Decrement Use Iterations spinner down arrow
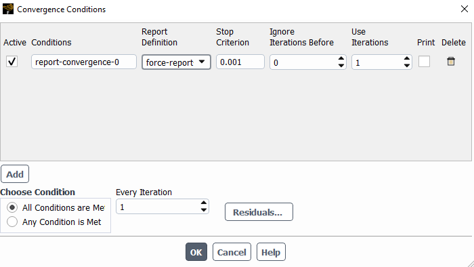The width and height of the screenshot is (474, 267). 407,65
